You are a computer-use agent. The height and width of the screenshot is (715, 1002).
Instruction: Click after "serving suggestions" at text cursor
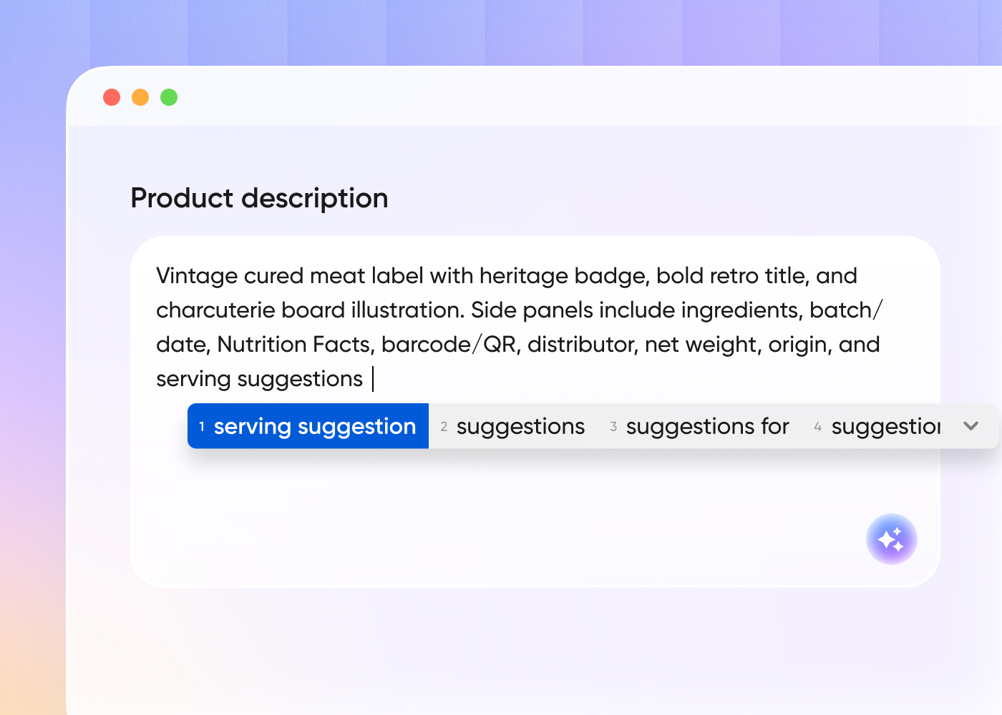coord(372,379)
